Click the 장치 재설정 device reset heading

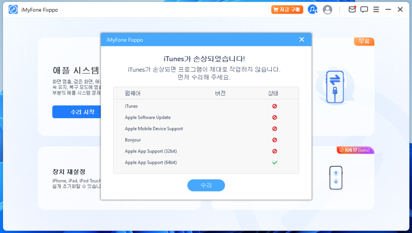[69, 172]
